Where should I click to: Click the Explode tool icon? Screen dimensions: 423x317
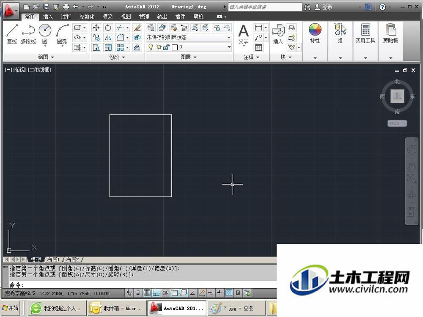[137, 38]
